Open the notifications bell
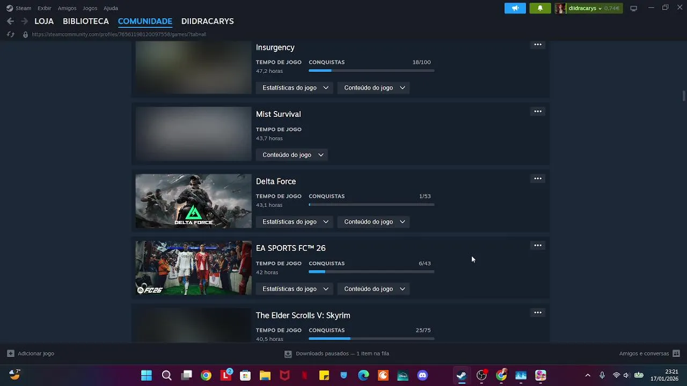Viewport: 687px width, 386px height. tap(540, 8)
